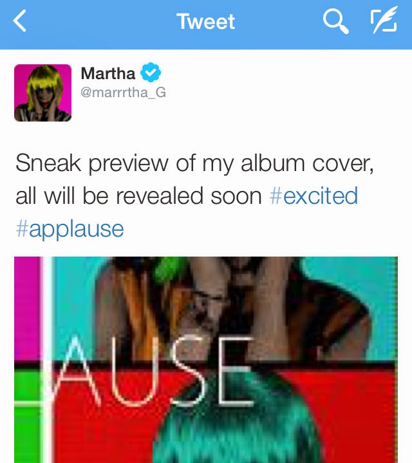This screenshot has width=412, height=463.
Task: Tap the blue header bar beside the Tweet title
Action: point(118,24)
